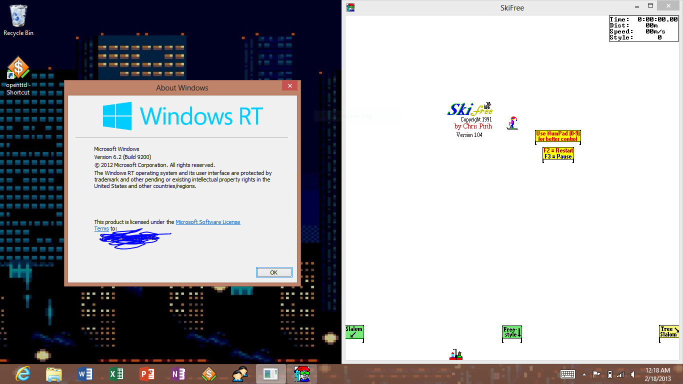Click the '© 2012 Microsoft Corporation' copyright line
This screenshot has width=683, height=384.
click(154, 165)
